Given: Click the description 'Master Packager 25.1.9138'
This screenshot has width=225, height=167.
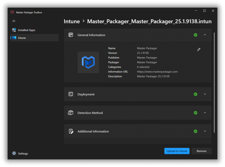Looking at the screenshot, I should point(153,76).
